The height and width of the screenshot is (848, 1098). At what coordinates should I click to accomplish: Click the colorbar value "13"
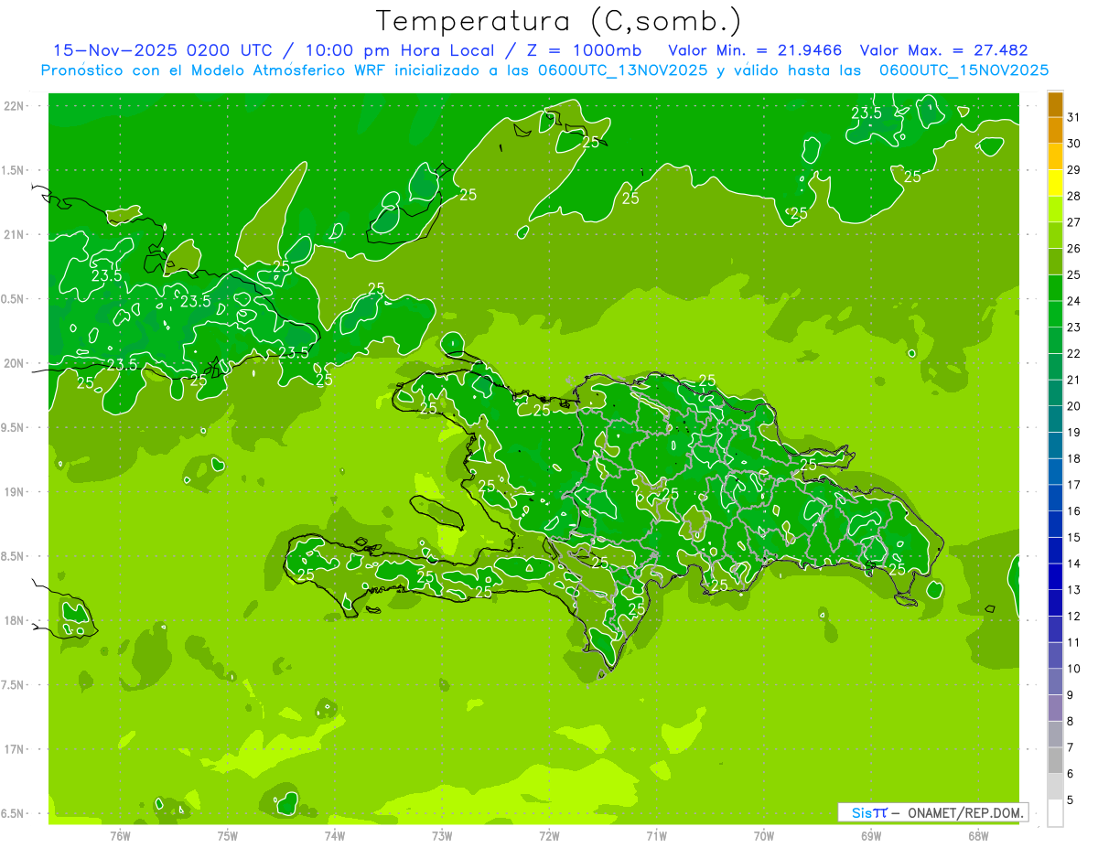[x=1074, y=590]
